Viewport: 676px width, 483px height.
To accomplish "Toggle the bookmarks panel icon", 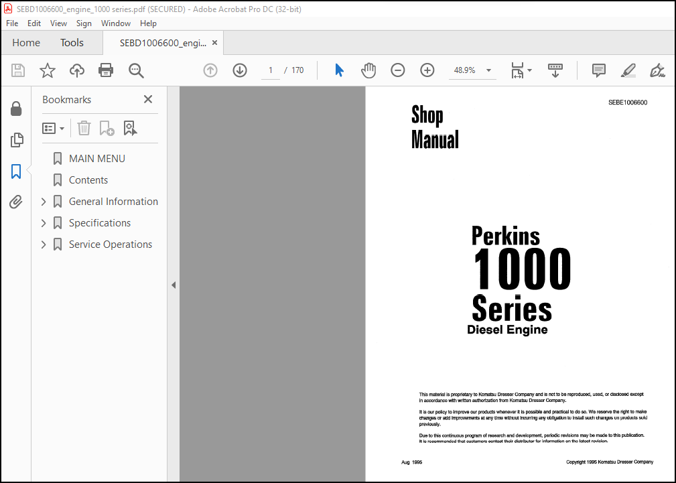I will coord(16,171).
